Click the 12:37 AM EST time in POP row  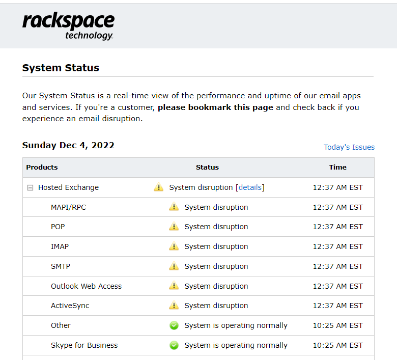point(338,227)
